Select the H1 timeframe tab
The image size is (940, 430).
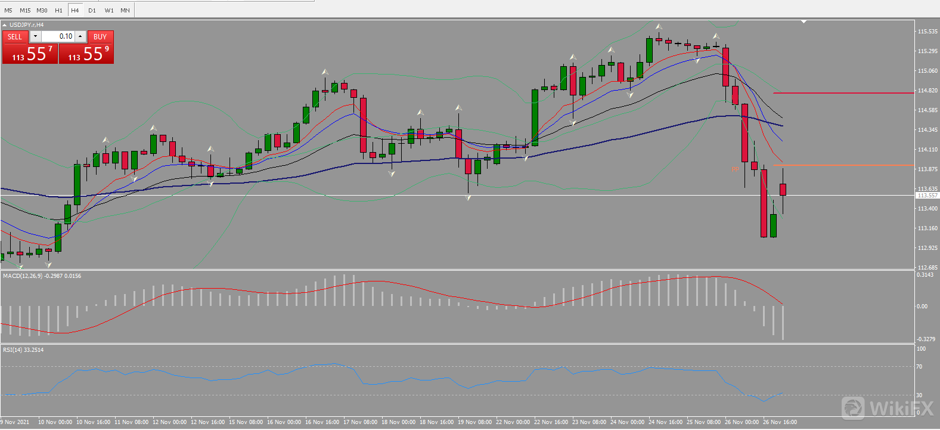[x=58, y=10]
